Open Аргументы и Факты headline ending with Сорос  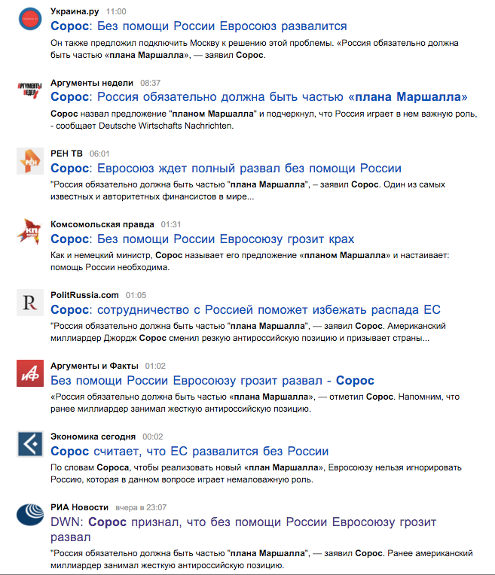(212, 380)
